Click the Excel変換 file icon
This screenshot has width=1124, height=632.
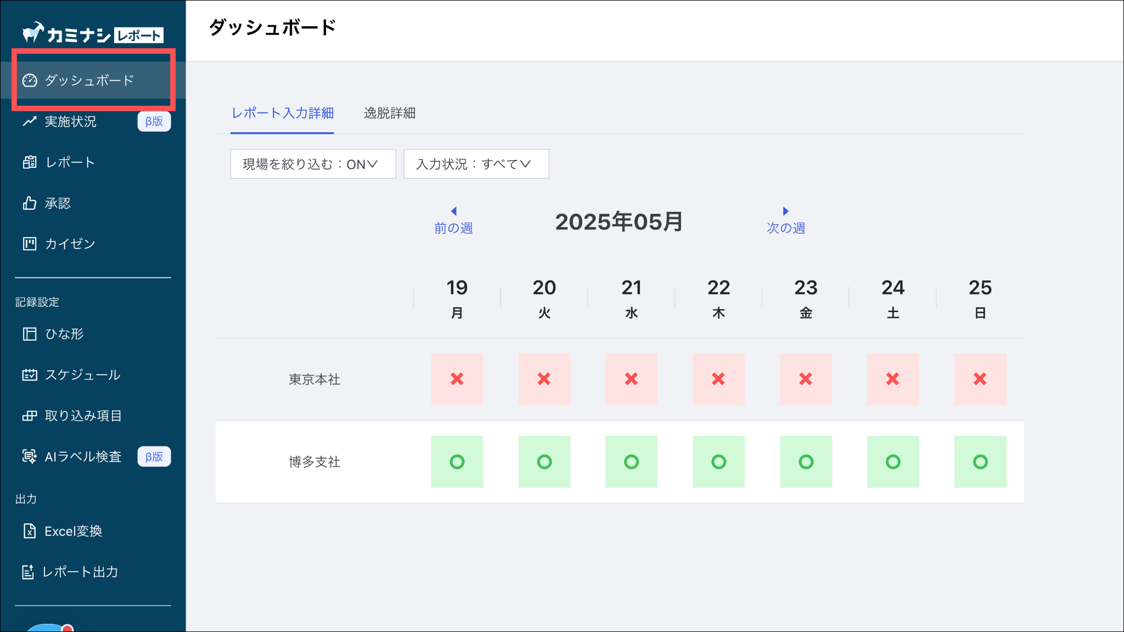pyautogui.click(x=30, y=531)
